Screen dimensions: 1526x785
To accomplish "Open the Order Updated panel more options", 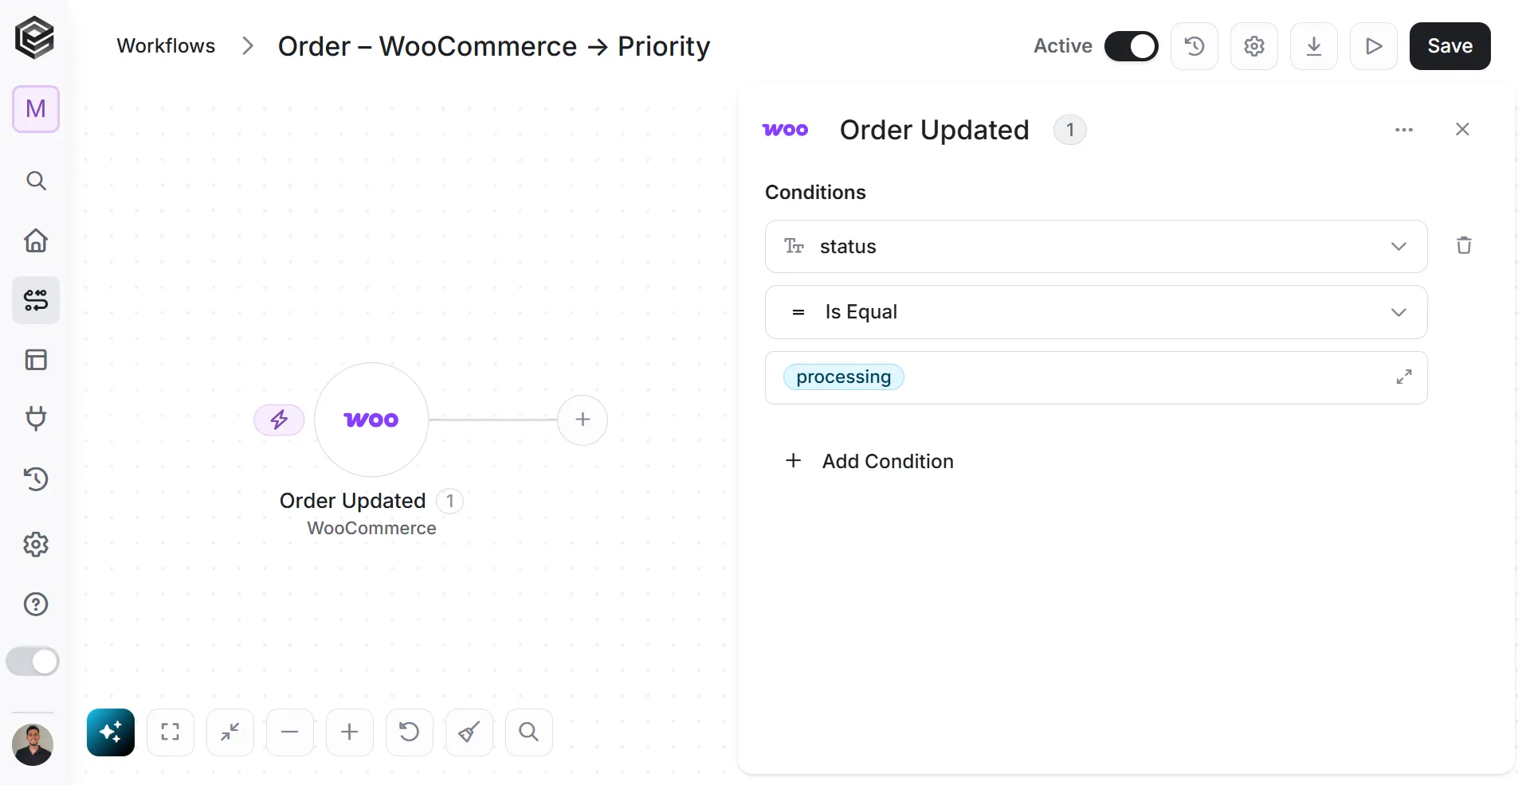I will 1404,130.
